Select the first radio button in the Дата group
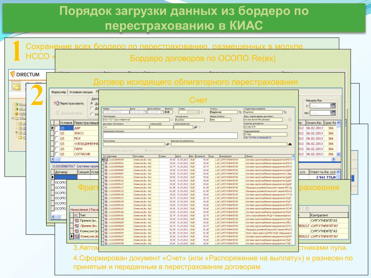Screen dimensions: 371x278 click(92, 104)
